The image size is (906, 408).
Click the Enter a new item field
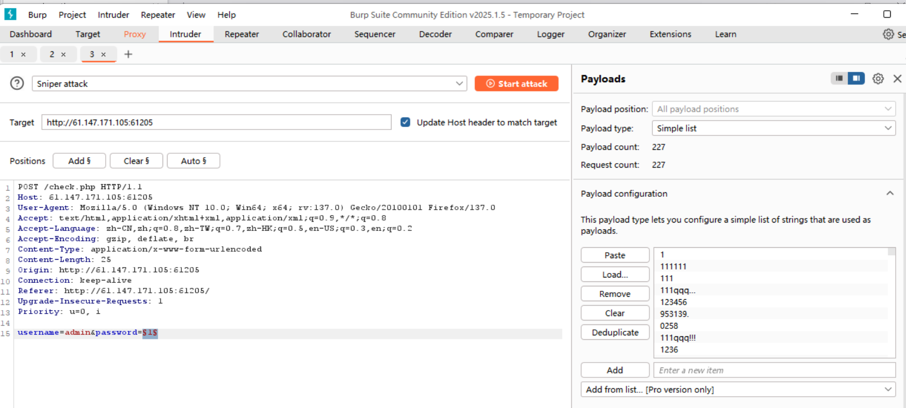pos(775,370)
